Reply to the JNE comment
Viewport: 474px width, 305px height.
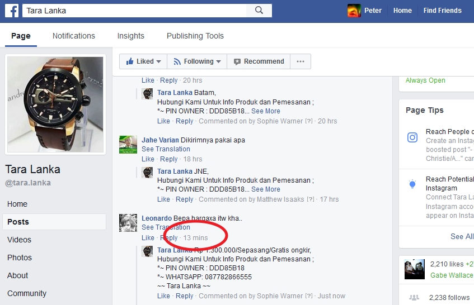[185, 199]
